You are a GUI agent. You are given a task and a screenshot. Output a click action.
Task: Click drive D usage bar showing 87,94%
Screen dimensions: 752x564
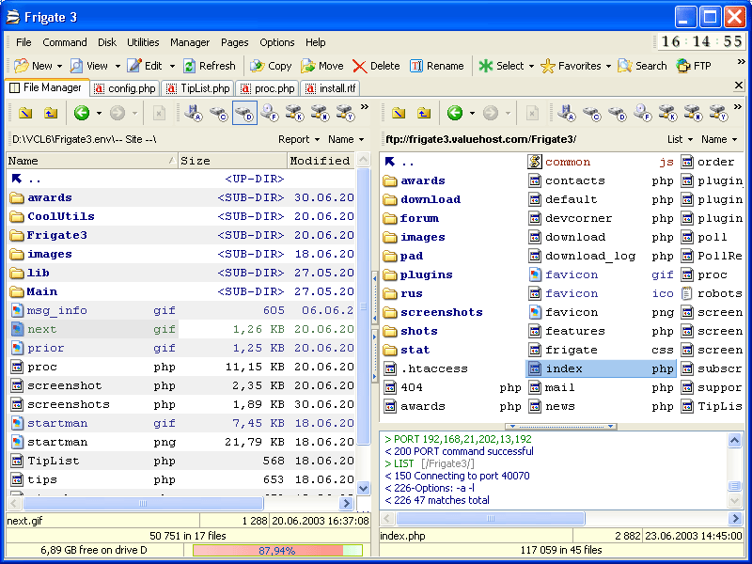coord(277,551)
